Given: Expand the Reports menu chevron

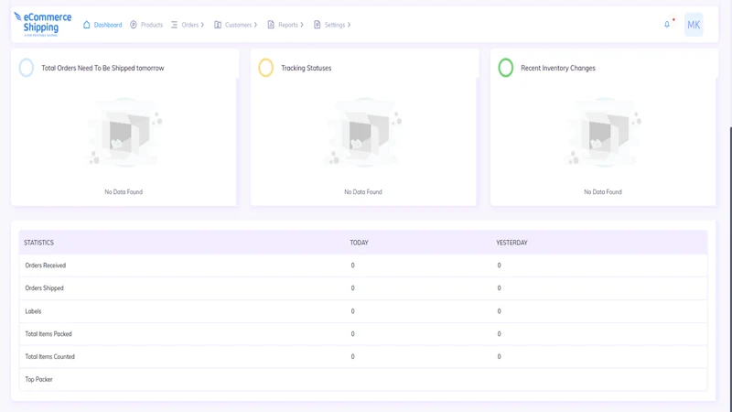Looking at the screenshot, I should [x=302, y=25].
